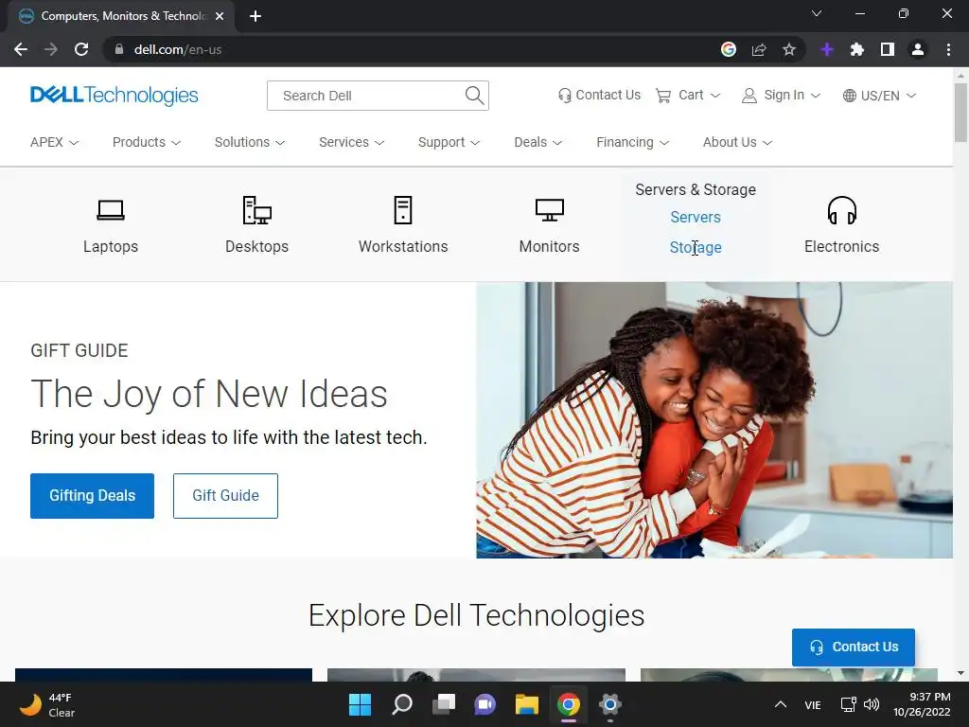
Task: Expand the APEX menu
Action: coord(54,142)
